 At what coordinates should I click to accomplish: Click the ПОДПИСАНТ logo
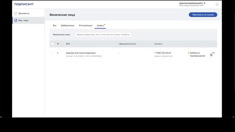coord(24,4)
